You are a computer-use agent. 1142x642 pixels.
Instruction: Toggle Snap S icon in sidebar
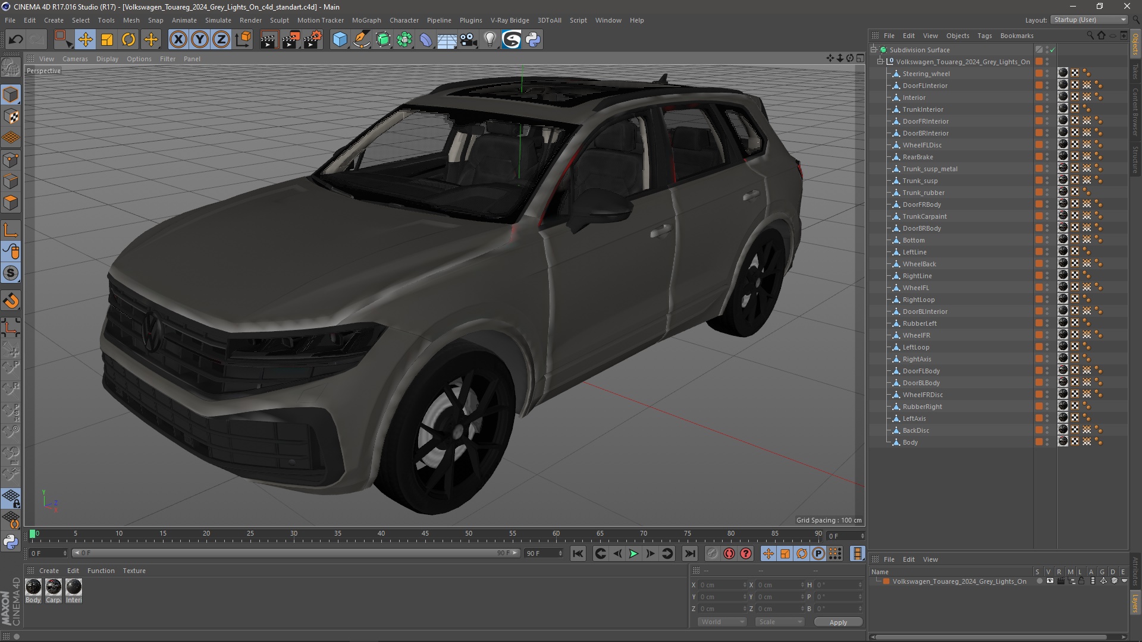(x=11, y=273)
